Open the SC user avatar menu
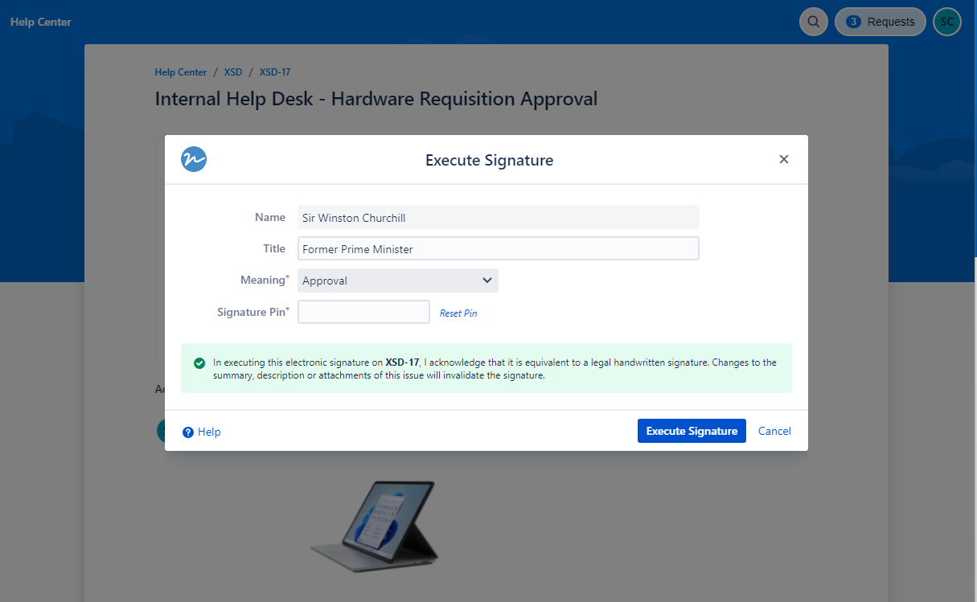This screenshot has height=602, width=977. click(946, 22)
